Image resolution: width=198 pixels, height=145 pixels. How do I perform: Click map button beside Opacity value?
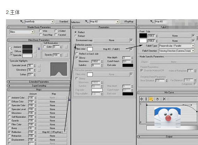click(66, 55)
